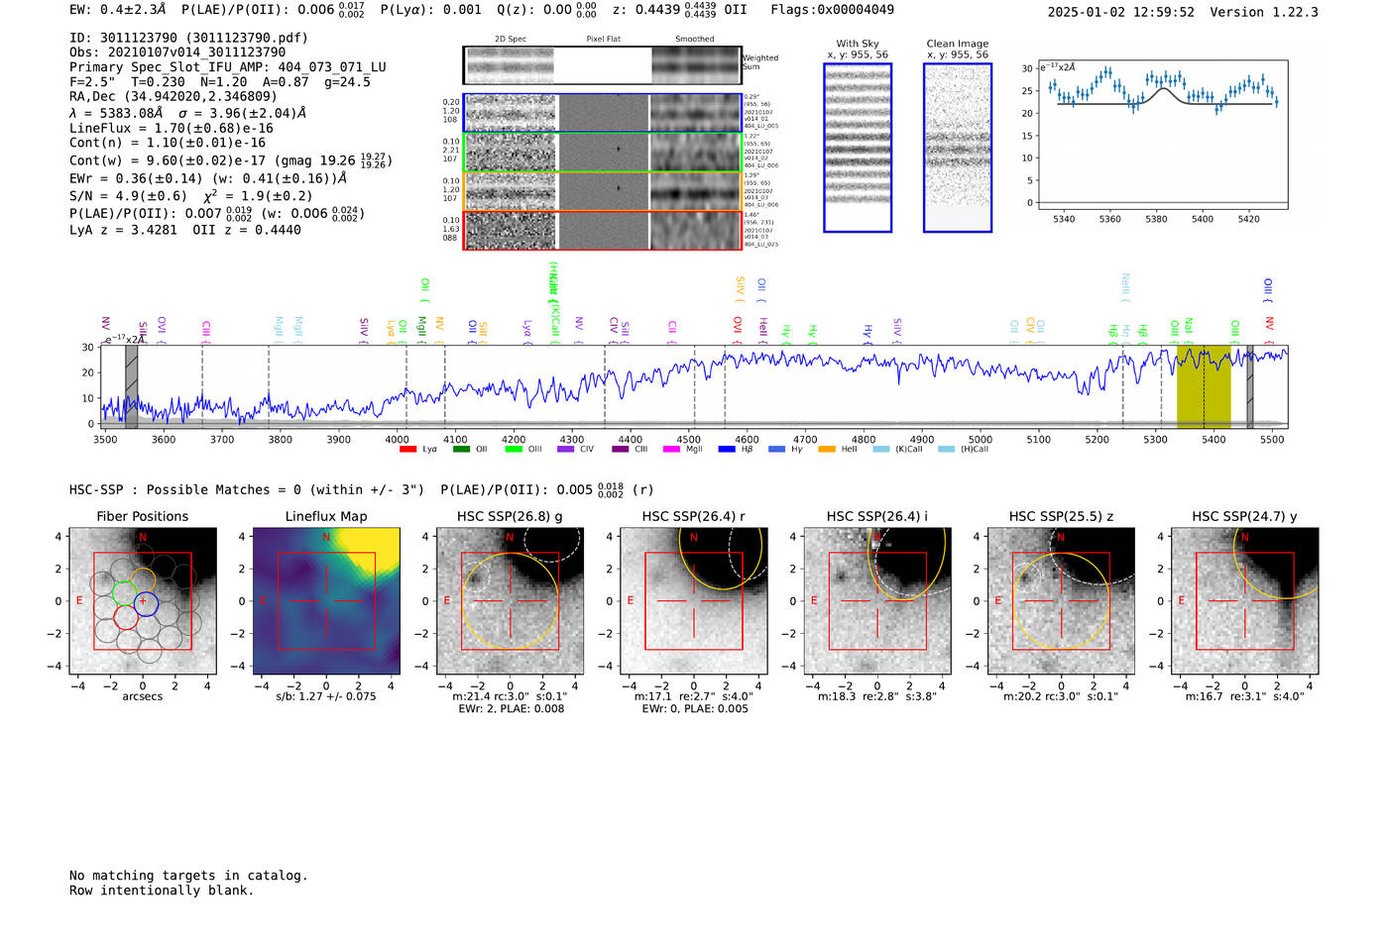The height and width of the screenshot is (944, 1388).
Task: Click the "Row intentionally blank." text
Action: pos(162,891)
